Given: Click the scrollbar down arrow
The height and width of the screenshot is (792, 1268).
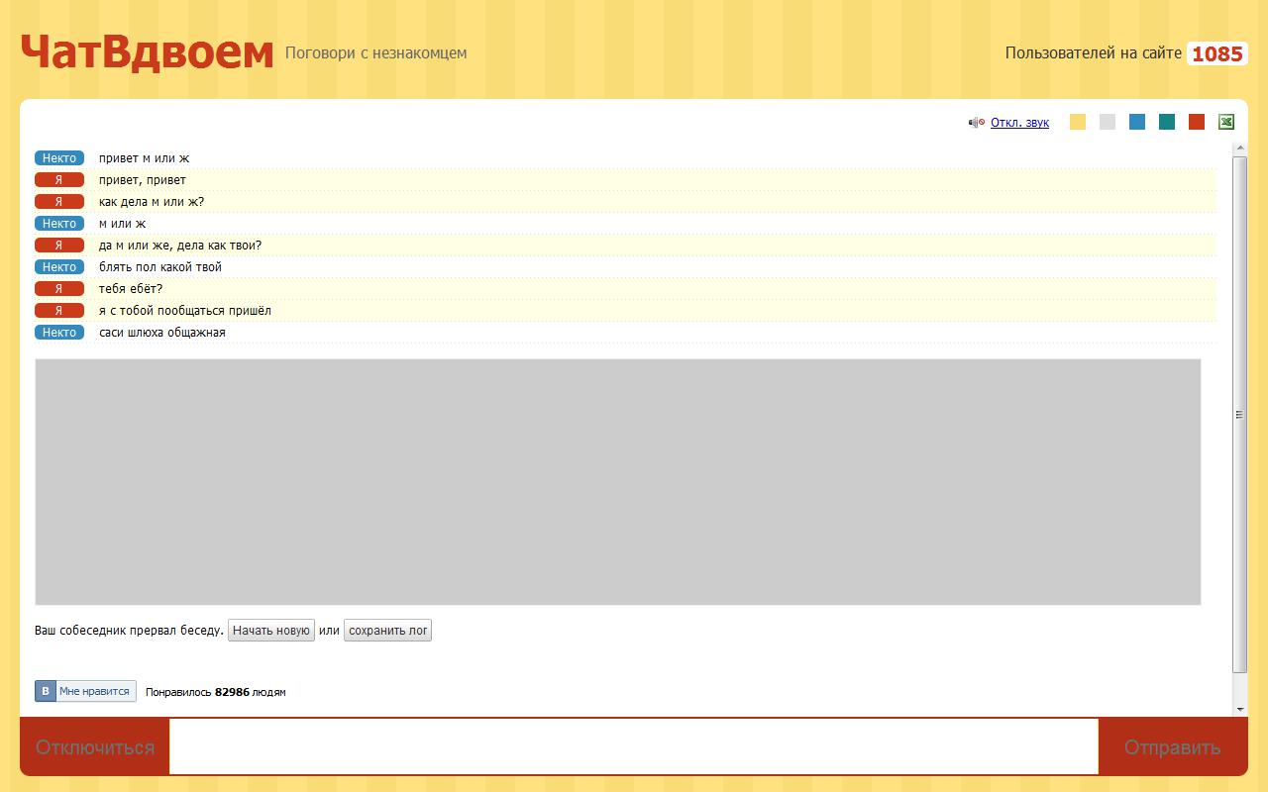Looking at the screenshot, I should [1240, 709].
